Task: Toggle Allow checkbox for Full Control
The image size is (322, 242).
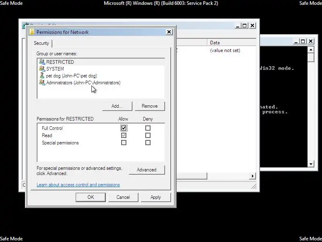Action: (x=124, y=128)
